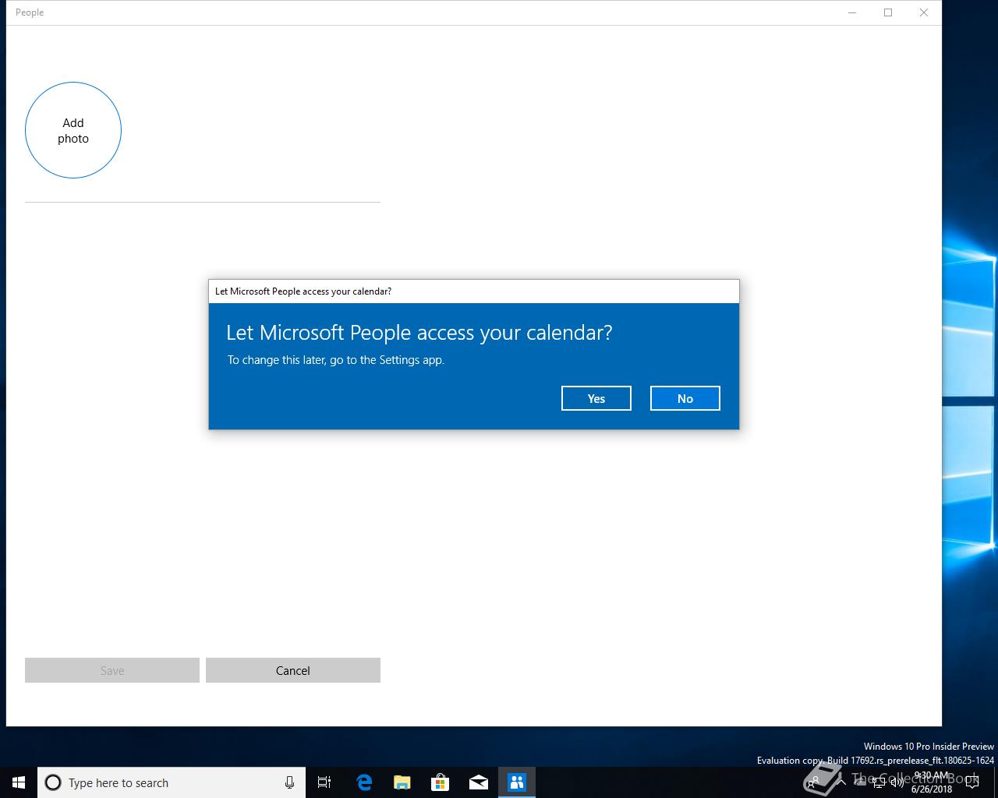The image size is (998, 798).
Task: Open Task View from the taskbar
Action: [x=324, y=782]
